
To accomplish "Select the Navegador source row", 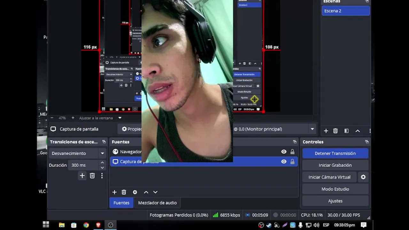I will pyautogui.click(x=204, y=152).
